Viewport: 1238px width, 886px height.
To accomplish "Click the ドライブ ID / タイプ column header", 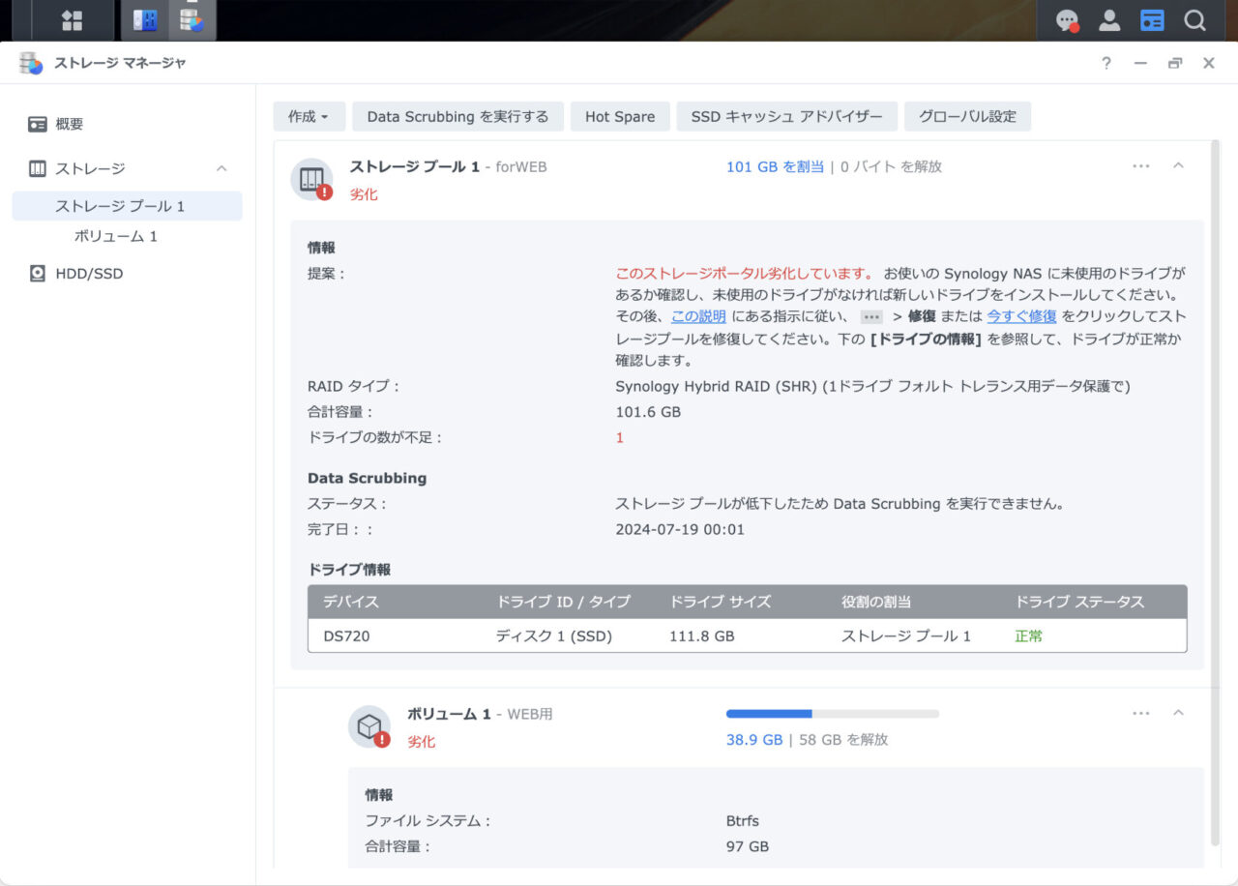I will [563, 602].
